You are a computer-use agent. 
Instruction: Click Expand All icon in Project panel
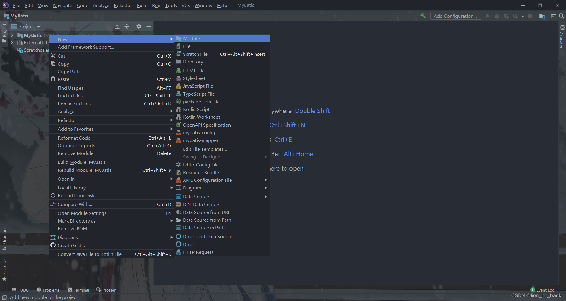click(x=117, y=26)
